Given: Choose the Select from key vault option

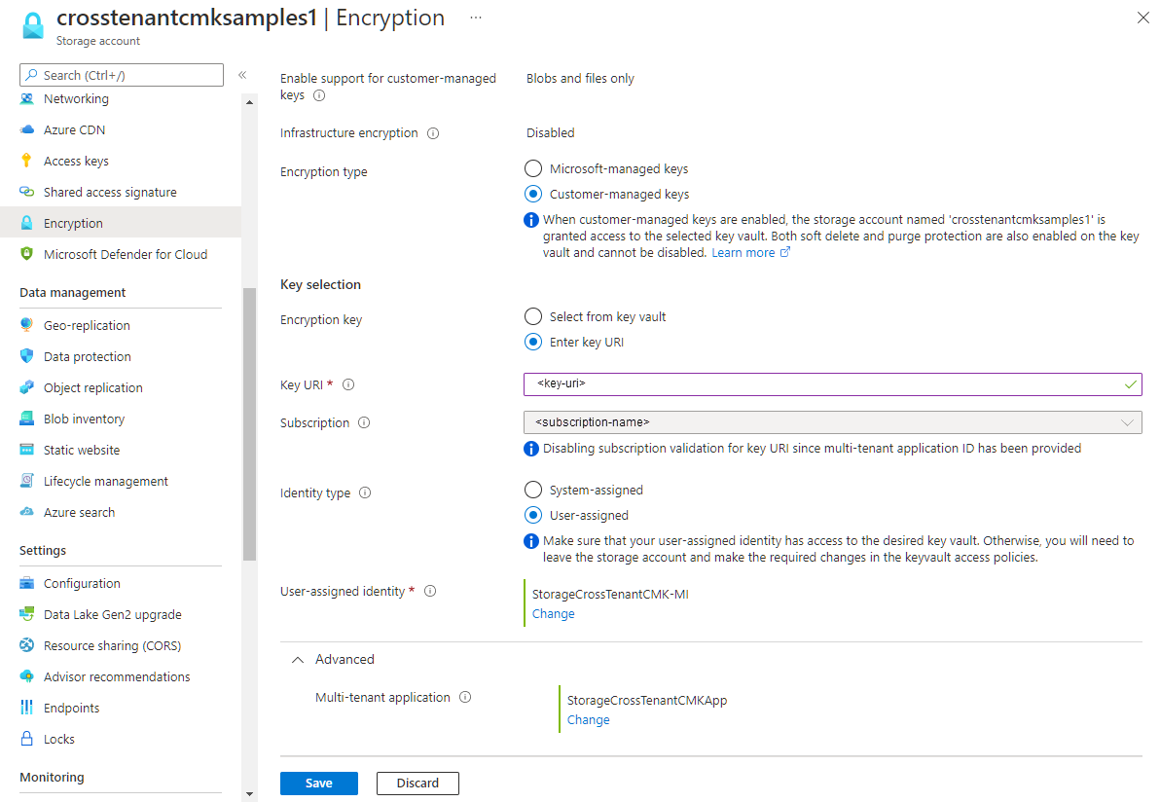Looking at the screenshot, I should point(533,316).
